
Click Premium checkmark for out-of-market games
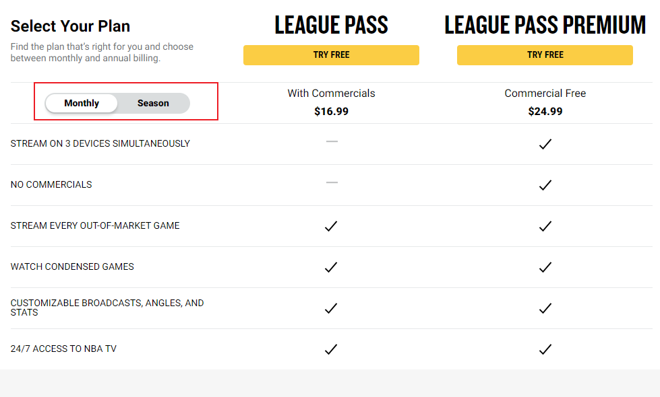545,226
